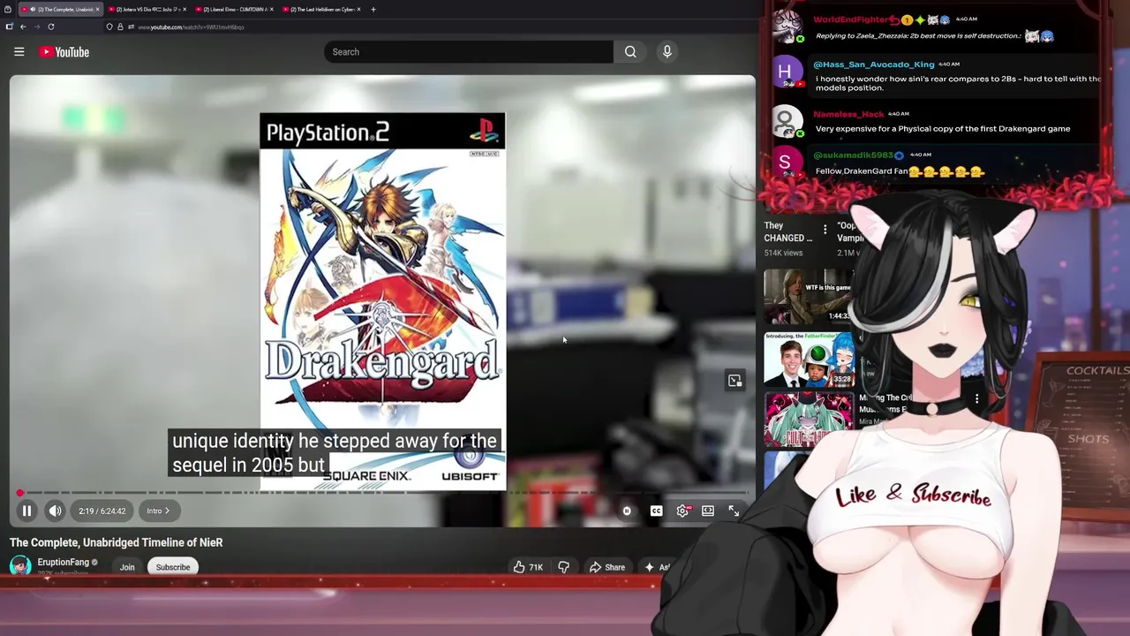
Task: Open the YouTube guide hamburger menu
Action: coord(19,52)
